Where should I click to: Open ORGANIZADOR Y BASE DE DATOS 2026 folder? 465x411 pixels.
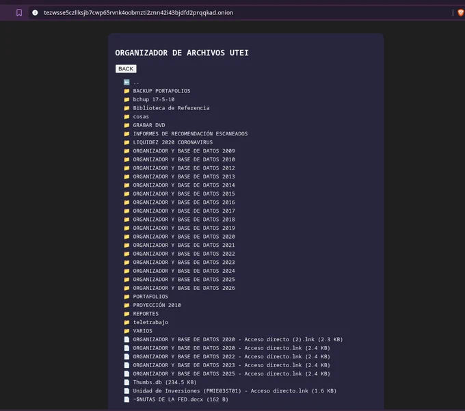point(184,288)
